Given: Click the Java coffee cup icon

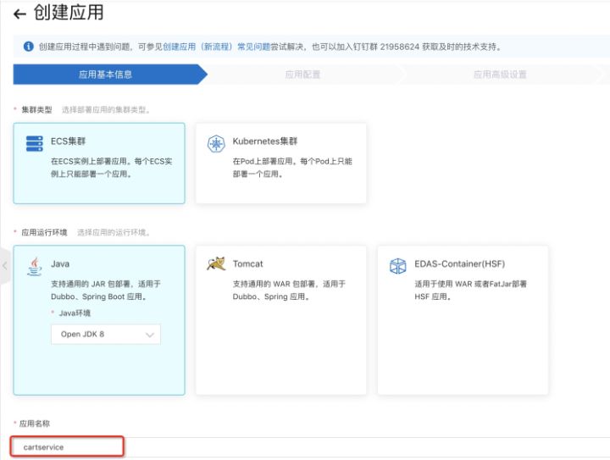Looking at the screenshot, I should pyautogui.click(x=35, y=266).
